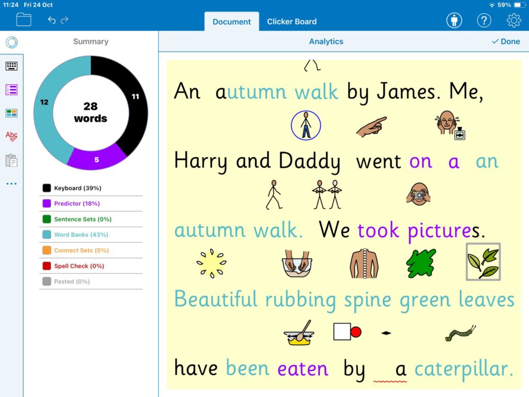529x397 pixels.
Task: Open the clipboard paste sidebar icon
Action: [x=11, y=160]
